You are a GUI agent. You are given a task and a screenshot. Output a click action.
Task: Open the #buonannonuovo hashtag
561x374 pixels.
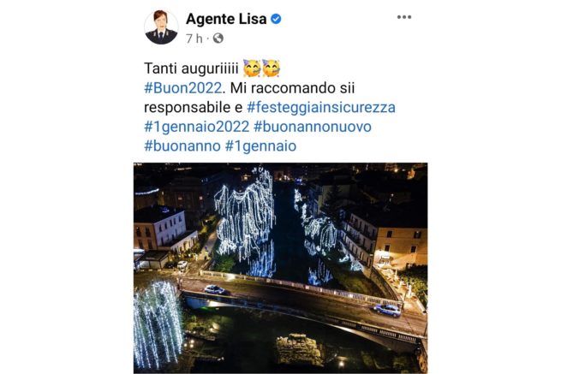tap(313, 127)
